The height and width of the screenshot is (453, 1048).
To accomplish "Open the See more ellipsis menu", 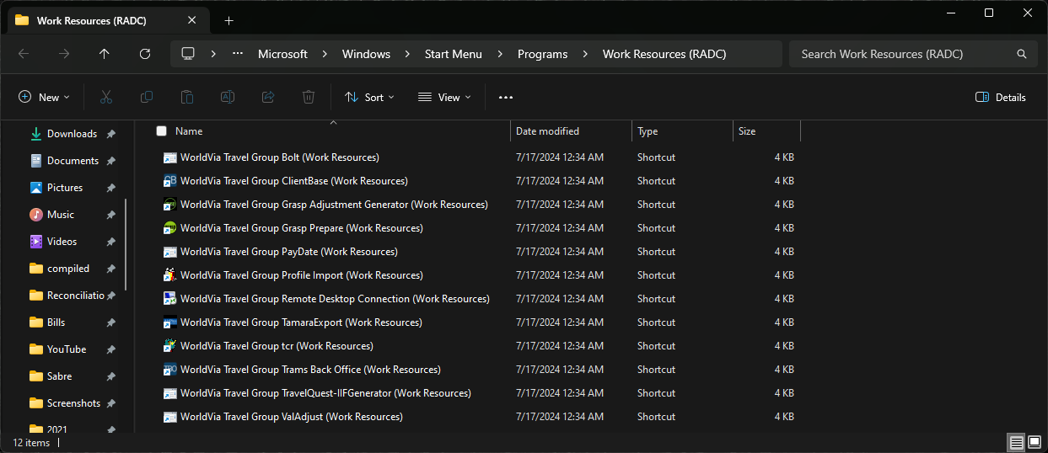I will click(x=506, y=98).
